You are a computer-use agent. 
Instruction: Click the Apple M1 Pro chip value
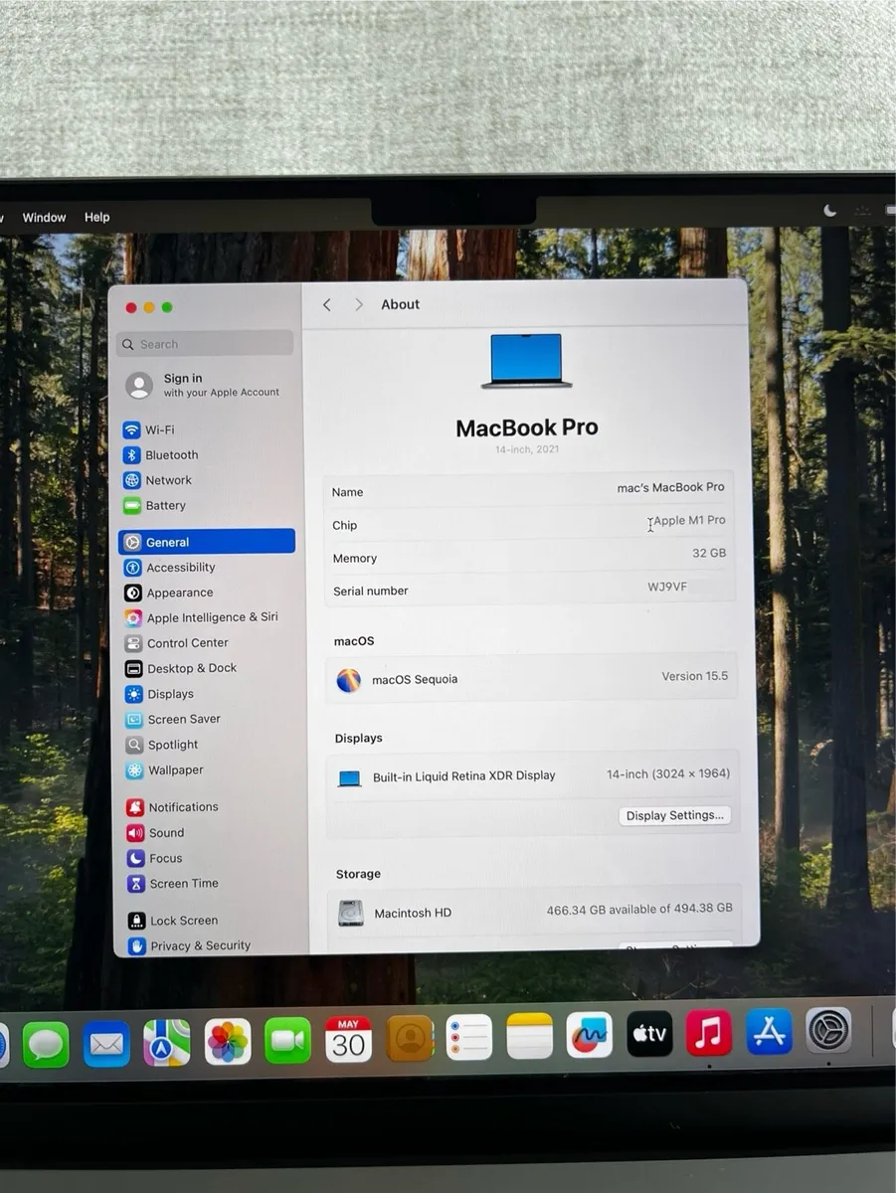(689, 520)
